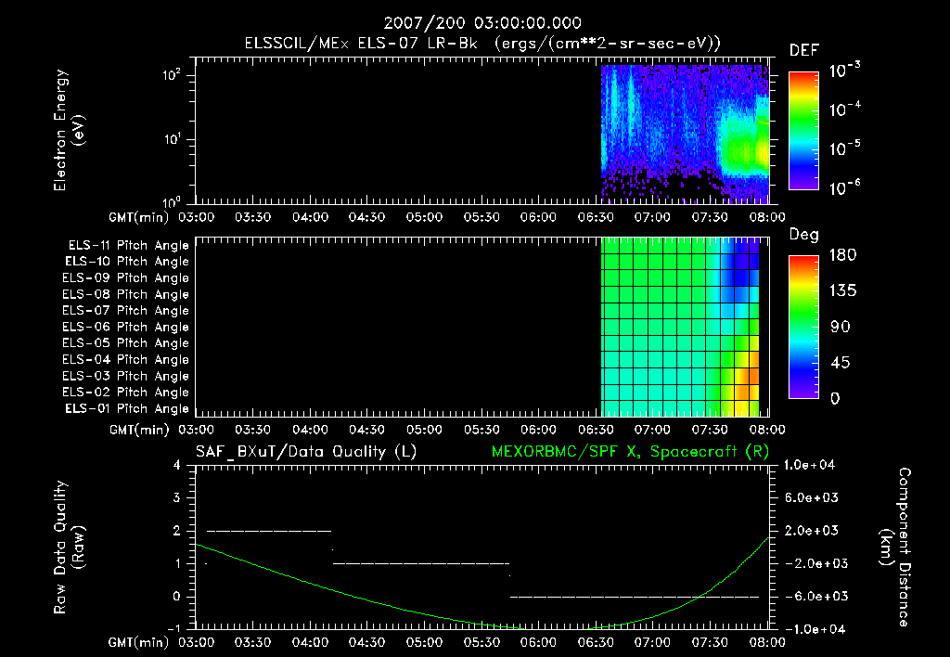950x657 pixels.
Task: Click the dashed data quality line at level 2
Action: (x=269, y=531)
